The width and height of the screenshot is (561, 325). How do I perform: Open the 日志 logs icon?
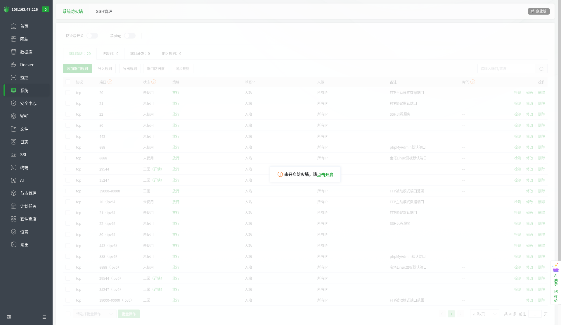pyautogui.click(x=13, y=142)
